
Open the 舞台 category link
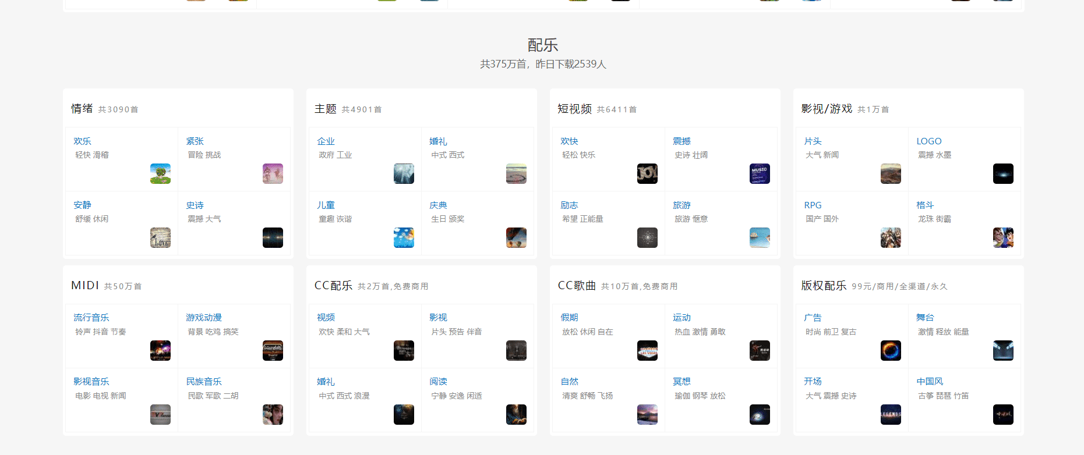pyautogui.click(x=925, y=317)
